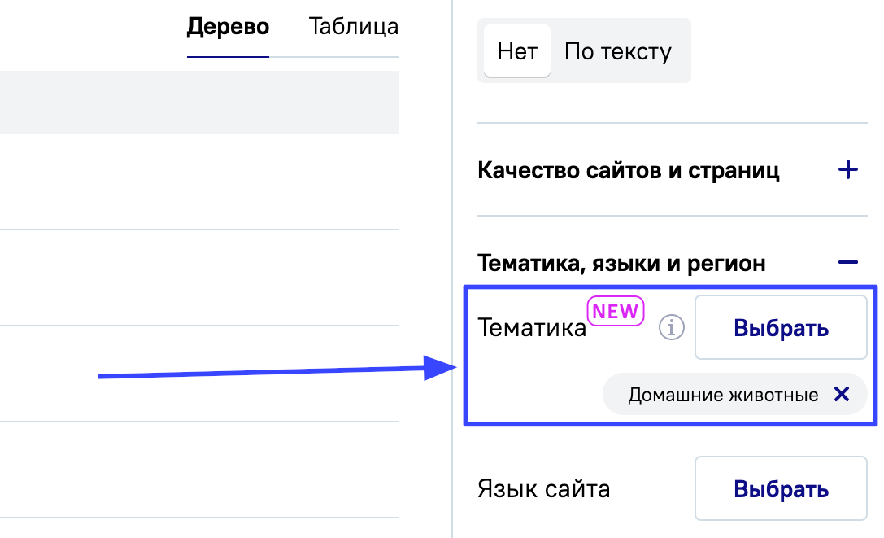
Task: Click the blue arrow pointing to Тематика
Action: point(268,374)
